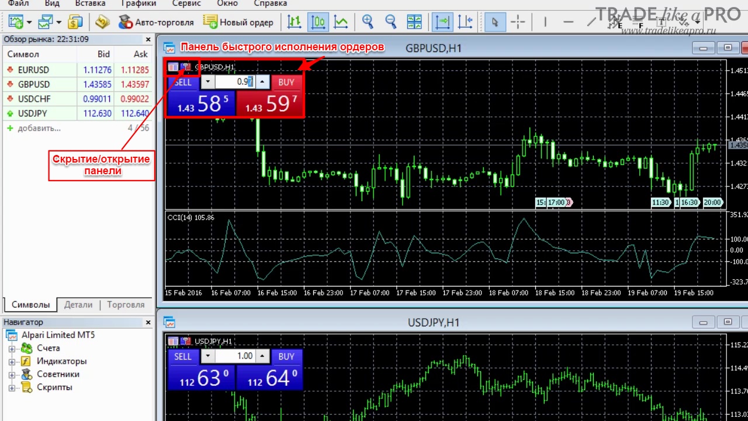The width and height of the screenshot is (748, 421).
Task: Open the volume dropdown on GBPUSD panel
Action: [207, 82]
